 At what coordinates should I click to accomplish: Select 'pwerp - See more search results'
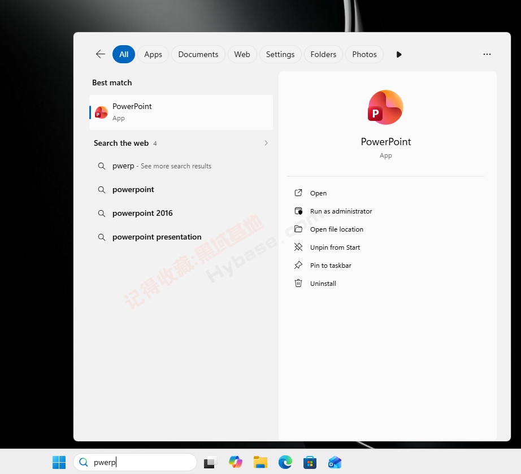pyautogui.click(x=181, y=166)
